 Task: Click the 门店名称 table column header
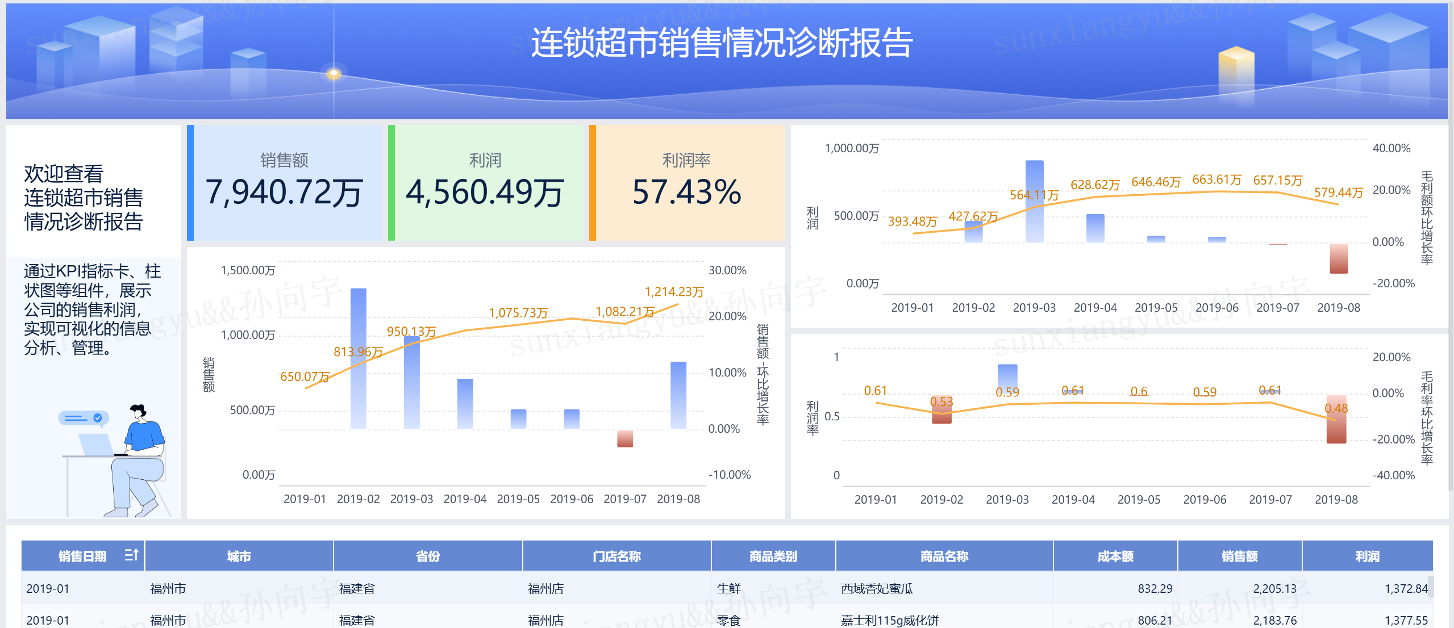pos(616,556)
